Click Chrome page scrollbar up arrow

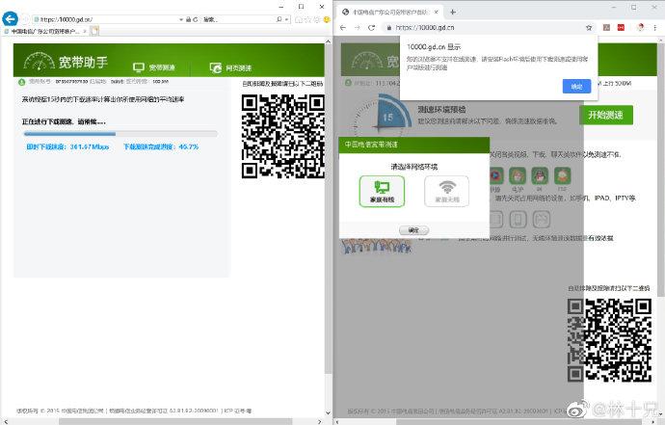661,40
